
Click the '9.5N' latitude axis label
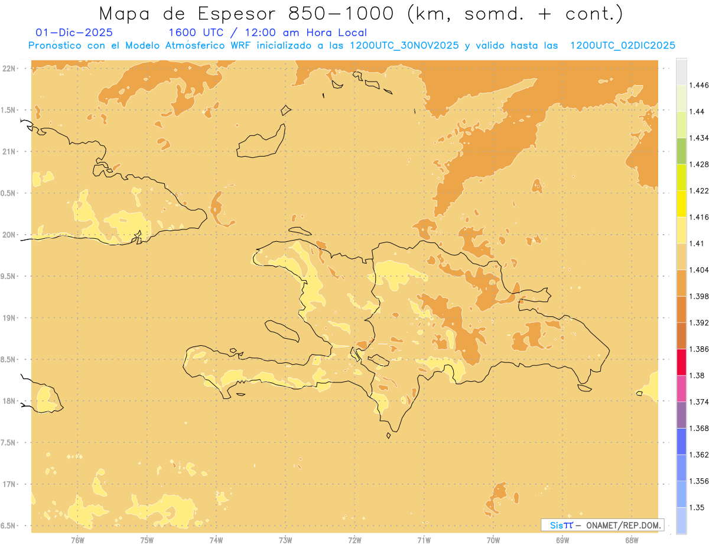(x=9, y=276)
